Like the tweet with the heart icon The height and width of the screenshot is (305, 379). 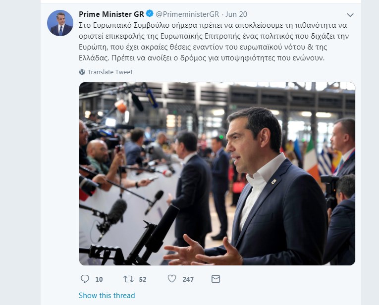coord(172,279)
